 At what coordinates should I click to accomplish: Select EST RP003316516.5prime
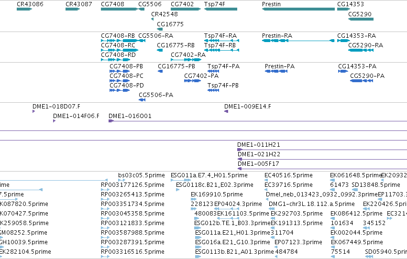pyautogui.click(x=105, y=257)
